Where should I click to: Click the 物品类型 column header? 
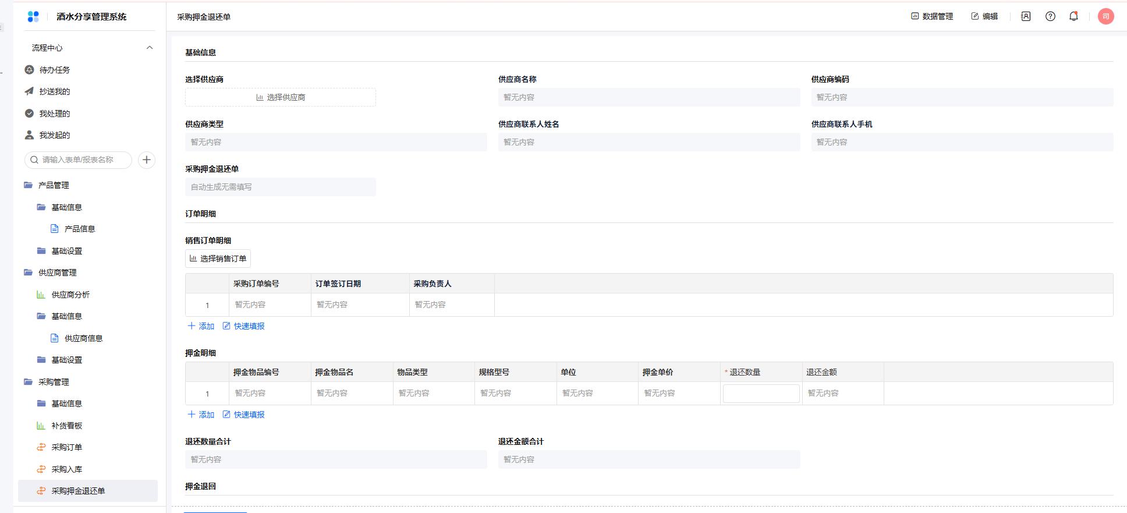[x=434, y=372]
